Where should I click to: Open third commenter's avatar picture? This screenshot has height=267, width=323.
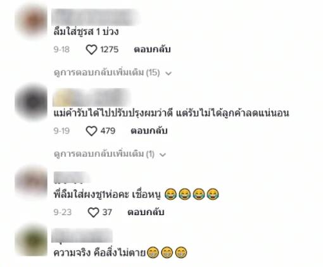[32, 182]
